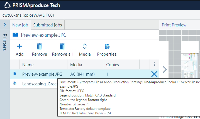Click the Print Preview panel title

[x=174, y=25]
